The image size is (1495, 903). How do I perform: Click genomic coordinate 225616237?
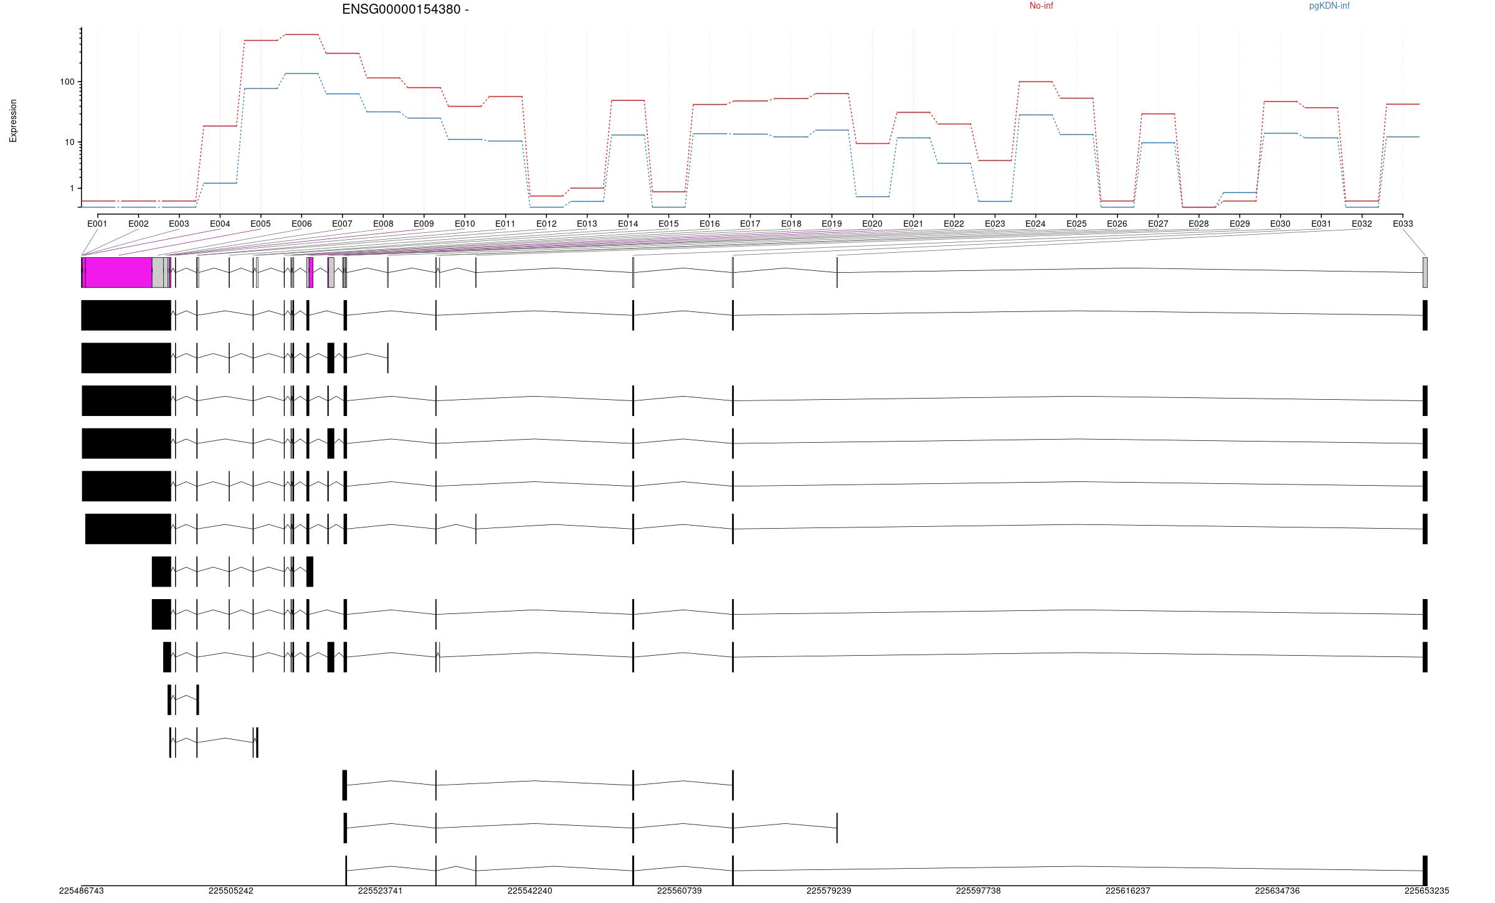(x=1127, y=891)
